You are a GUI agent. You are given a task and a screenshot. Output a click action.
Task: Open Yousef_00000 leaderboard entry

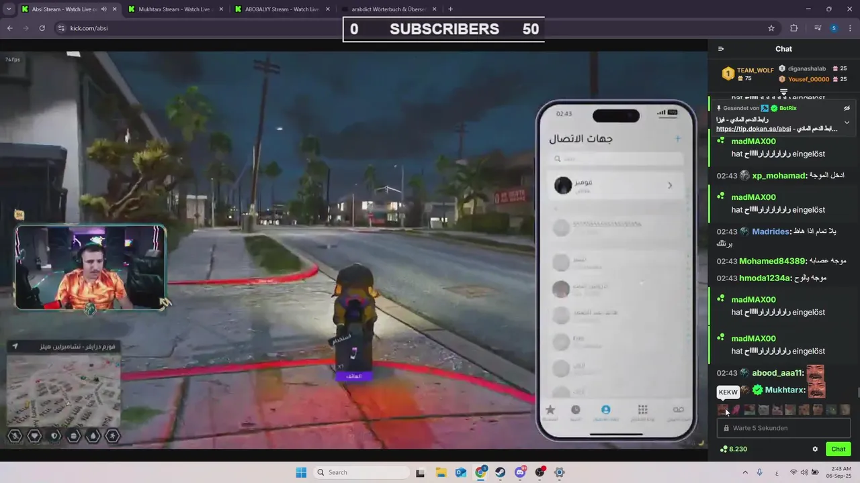click(812, 79)
